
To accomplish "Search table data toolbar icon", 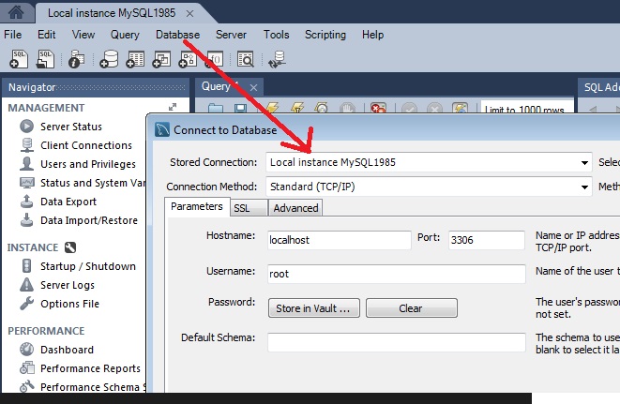I will 245,59.
